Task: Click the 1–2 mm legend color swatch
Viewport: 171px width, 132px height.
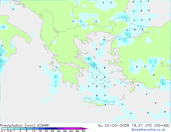Action: [x=17, y=128]
